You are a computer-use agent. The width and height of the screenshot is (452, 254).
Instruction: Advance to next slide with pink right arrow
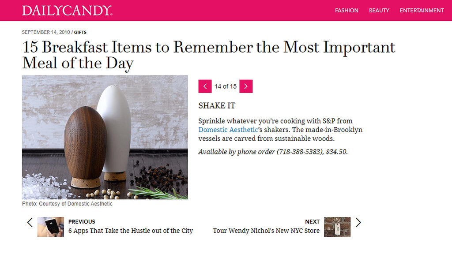pos(246,86)
